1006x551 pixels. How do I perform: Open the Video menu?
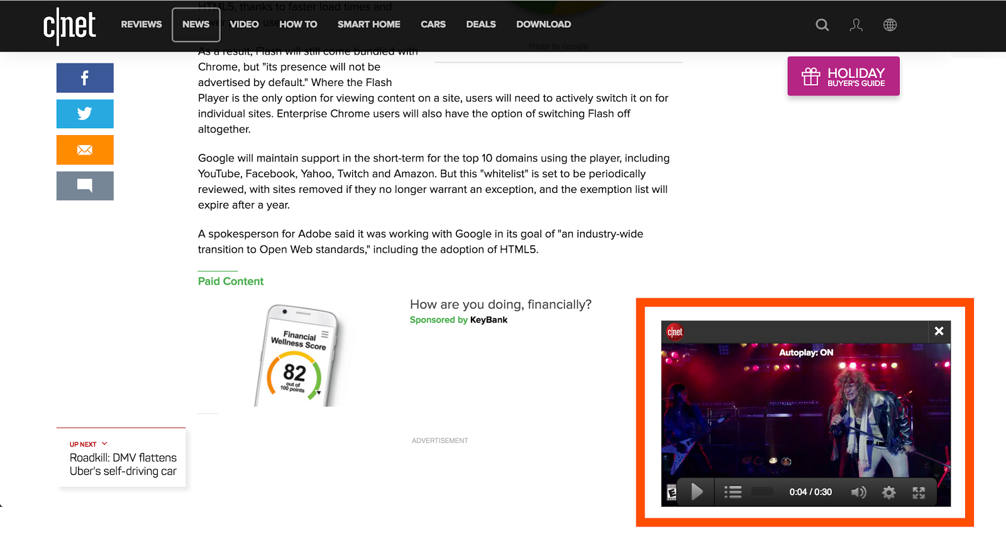tap(244, 25)
